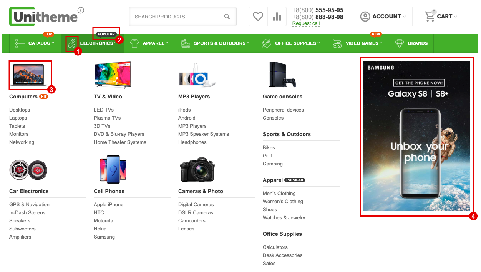The image size is (481, 272).
Task: Click the Apparel t-shirt icon
Action: [x=134, y=43]
